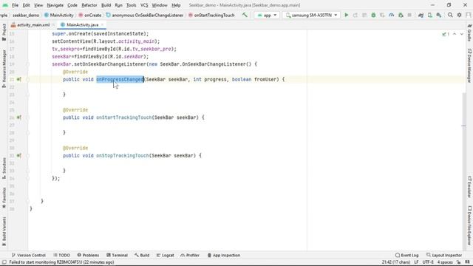
Task: Open Profile app icon in toolbar
Action: [x=391, y=15]
